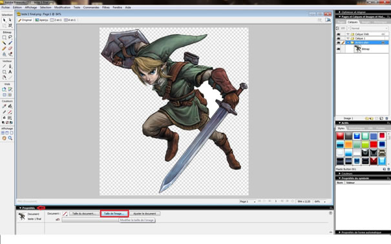
Task: Hide slices and hotspots in Web section
Action: (5, 95)
